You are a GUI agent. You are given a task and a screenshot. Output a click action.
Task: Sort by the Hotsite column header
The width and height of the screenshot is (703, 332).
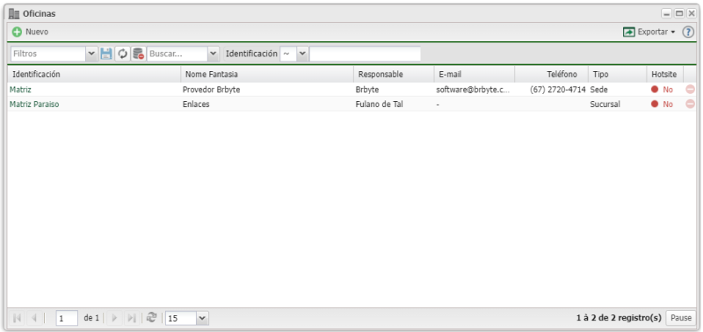665,75
